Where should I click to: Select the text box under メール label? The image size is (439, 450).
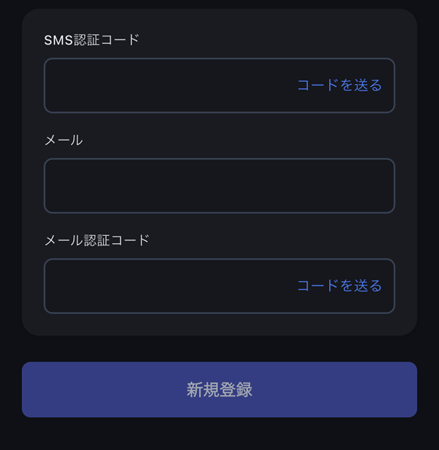pyautogui.click(x=219, y=186)
